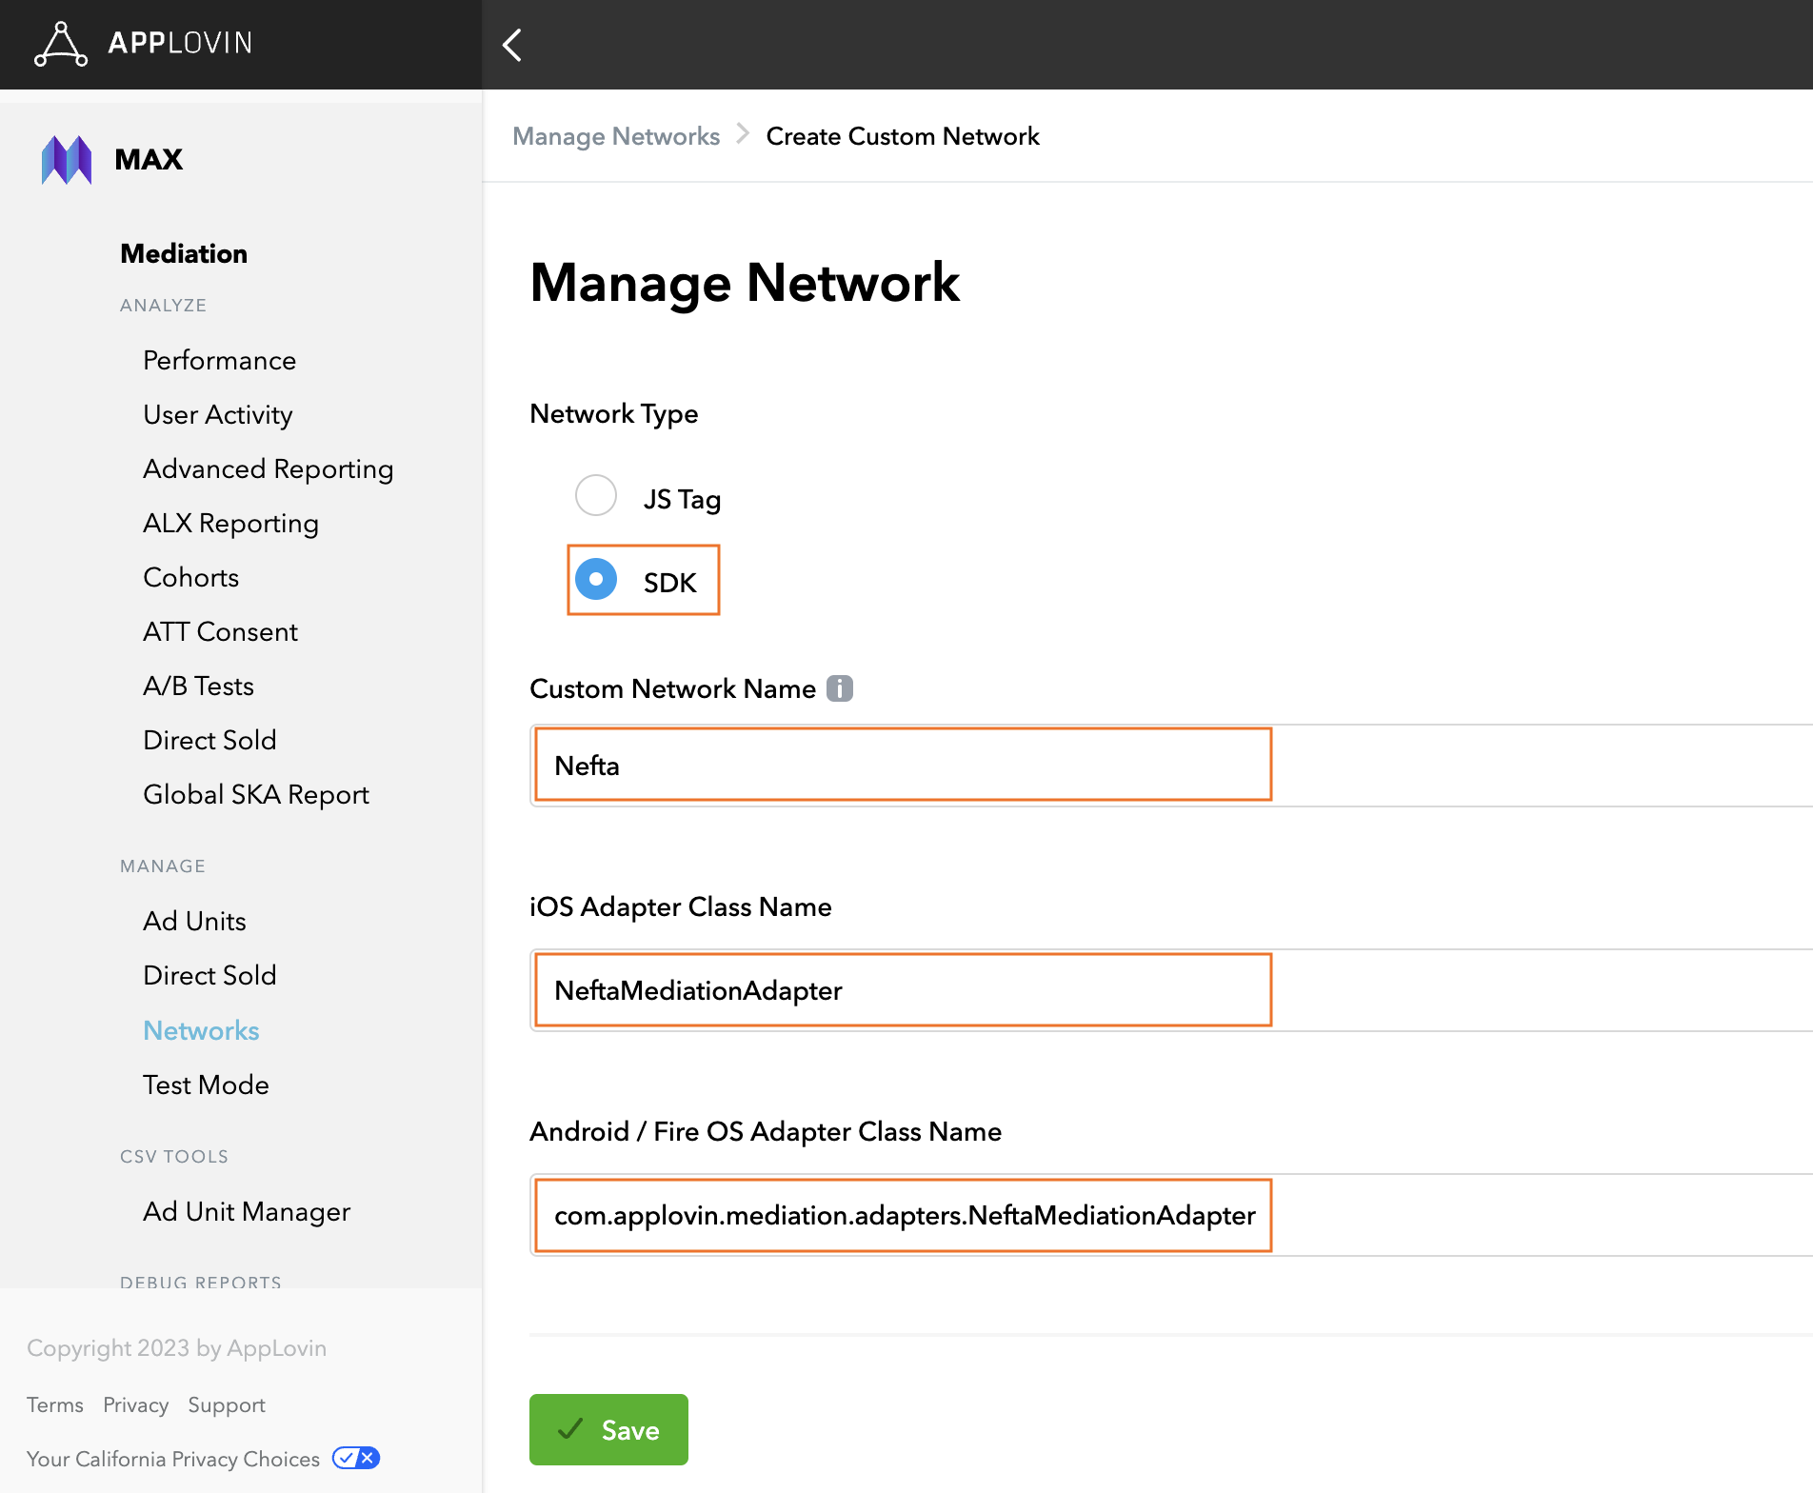Select the JS Tag radio button

(596, 495)
